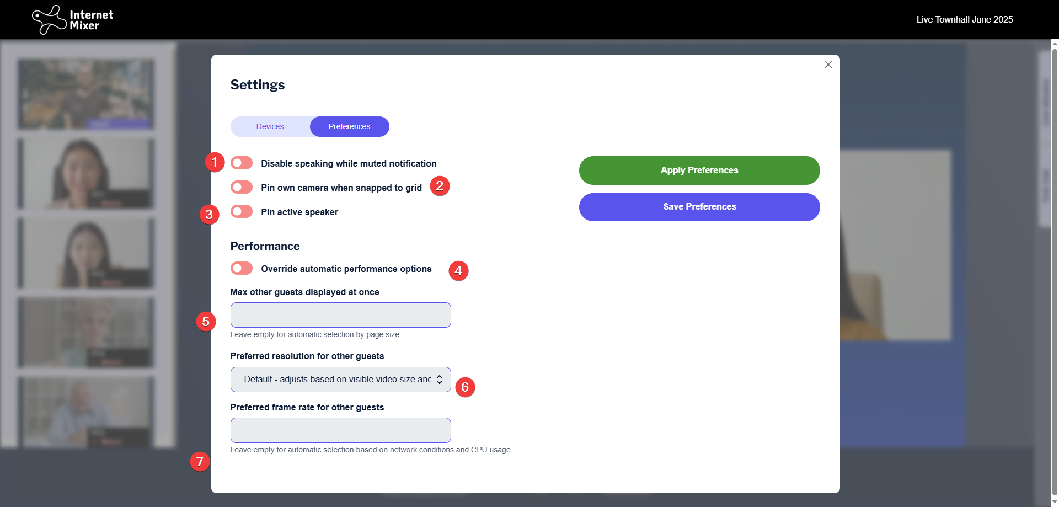Screen dimensions: 1059x507
Task: Click the Save Preferences button
Action: (699, 207)
